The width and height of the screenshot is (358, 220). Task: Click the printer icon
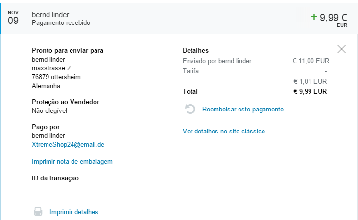pos(38,212)
